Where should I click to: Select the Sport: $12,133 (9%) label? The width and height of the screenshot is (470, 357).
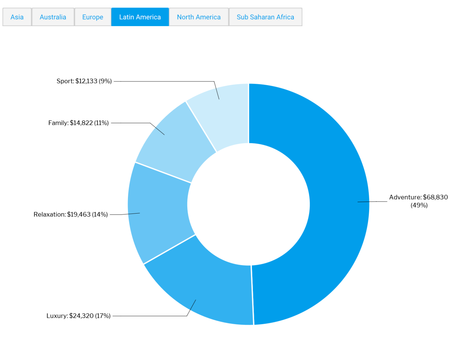(x=84, y=81)
